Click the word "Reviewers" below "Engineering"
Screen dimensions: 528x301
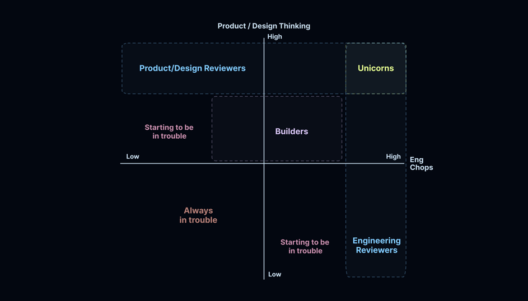click(x=376, y=250)
